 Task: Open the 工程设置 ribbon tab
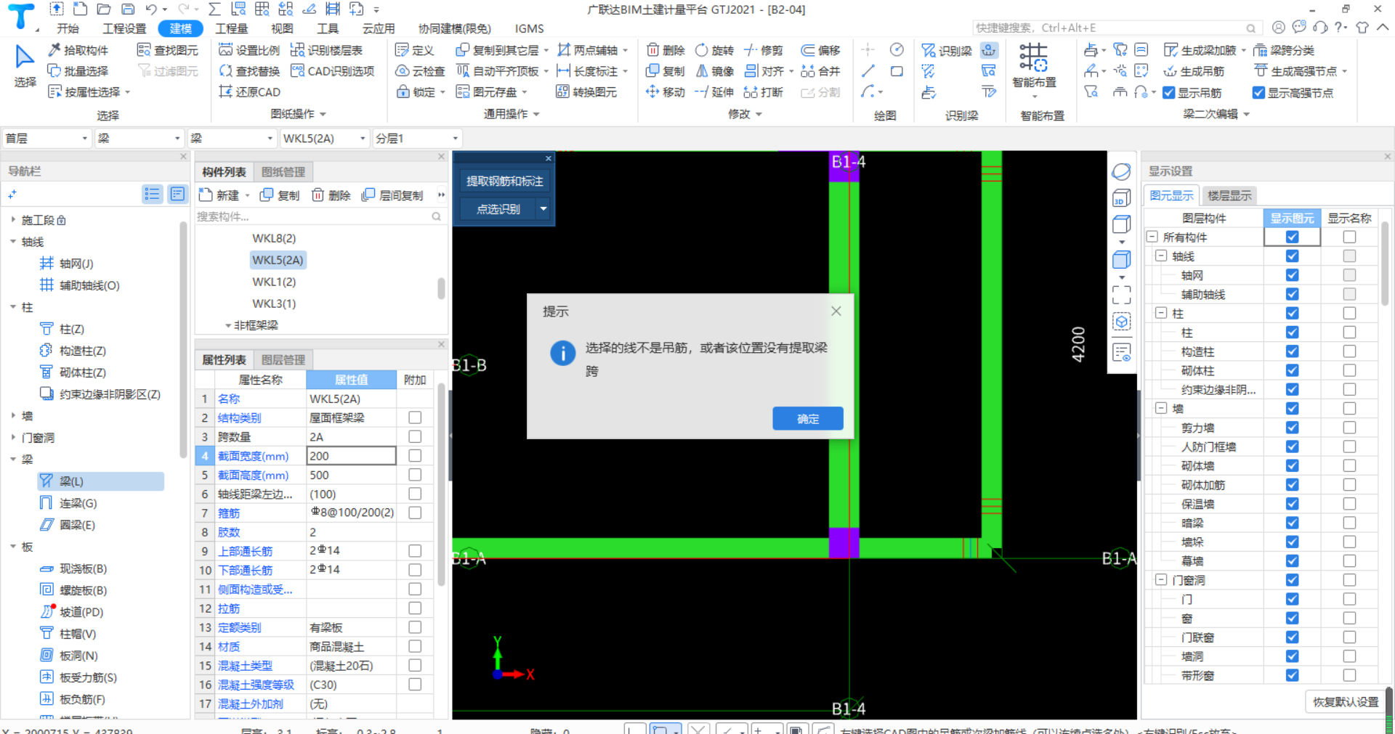124,28
